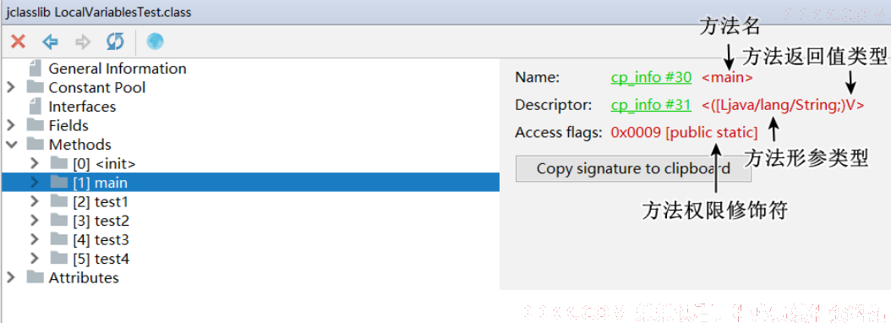Expand the Constant Pool node
891x323 pixels.
point(10,88)
